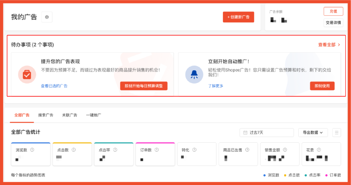This screenshot has width=351, height=185.
Task: Open the 查看已选的广告 link
Action: 54,86
